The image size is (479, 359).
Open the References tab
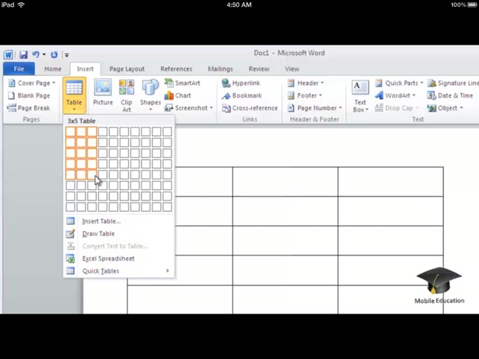pyautogui.click(x=177, y=69)
